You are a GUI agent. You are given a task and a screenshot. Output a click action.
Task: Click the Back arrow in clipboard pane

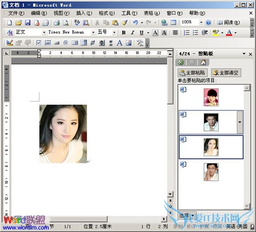182,62
